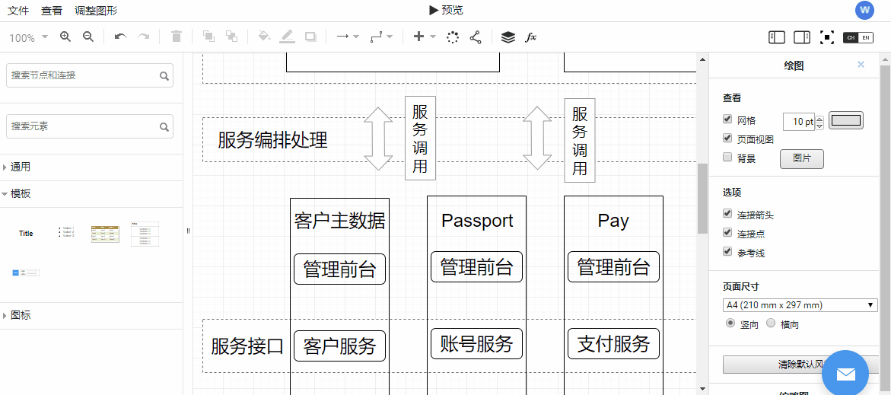Image resolution: width=891 pixels, height=395 pixels.
Task: Disable the 页面视图 page view checkbox
Action: pyautogui.click(x=727, y=139)
